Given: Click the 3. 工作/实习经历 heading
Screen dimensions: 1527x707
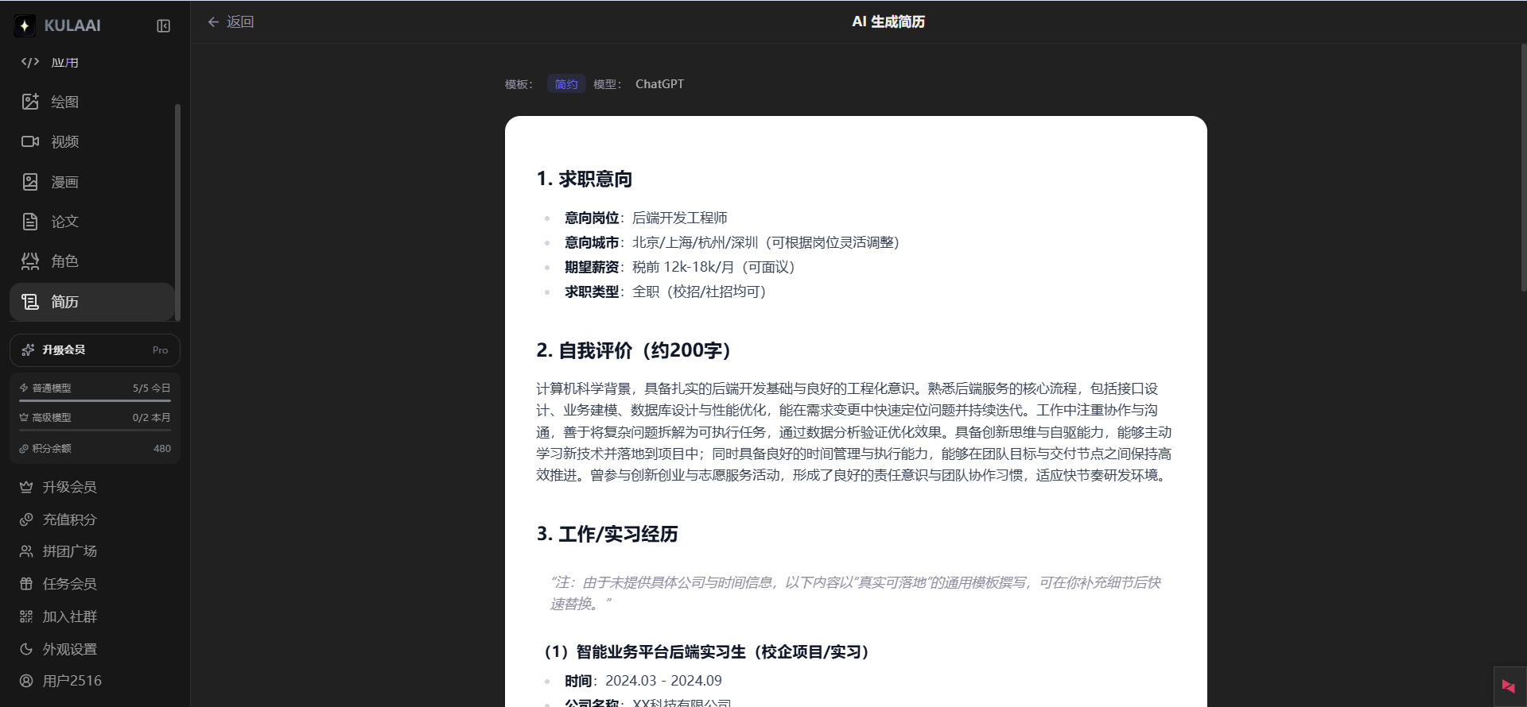Looking at the screenshot, I should click(x=607, y=534).
